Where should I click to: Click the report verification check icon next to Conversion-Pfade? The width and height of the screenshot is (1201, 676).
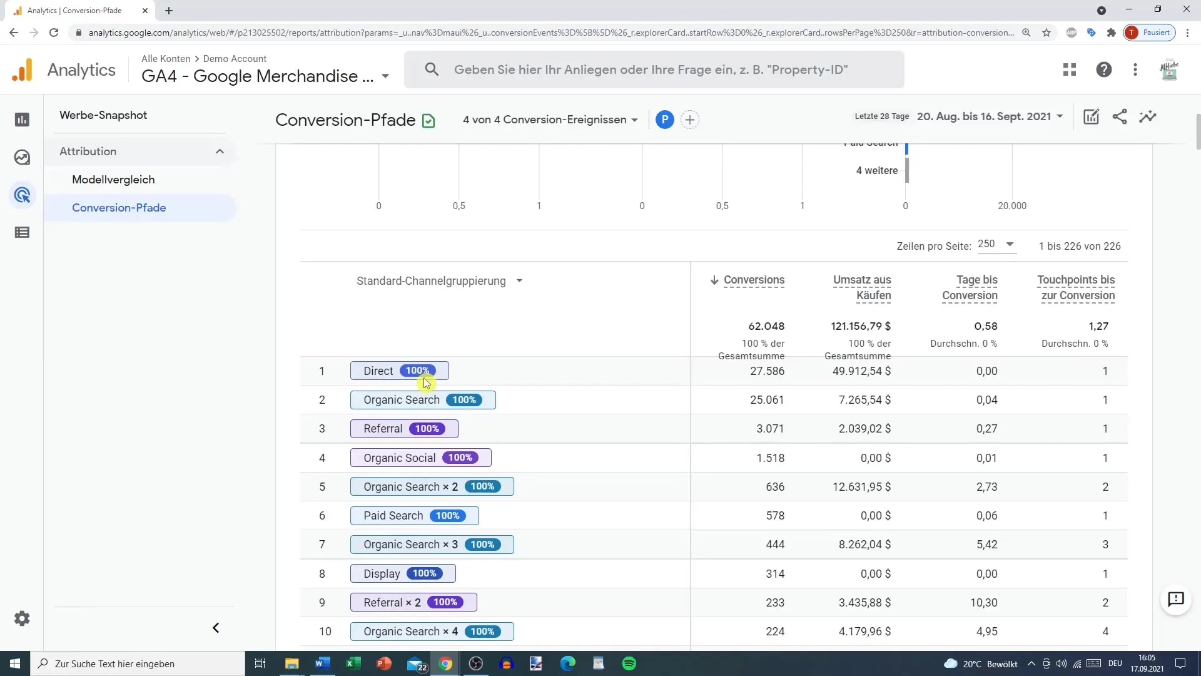tap(428, 121)
